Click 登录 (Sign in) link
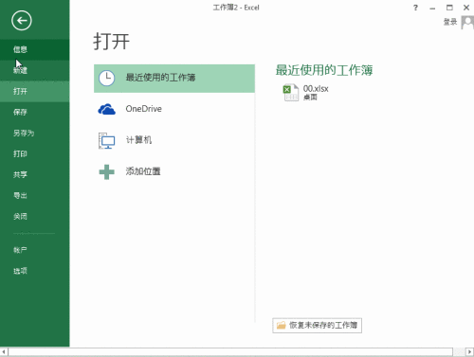 450,22
